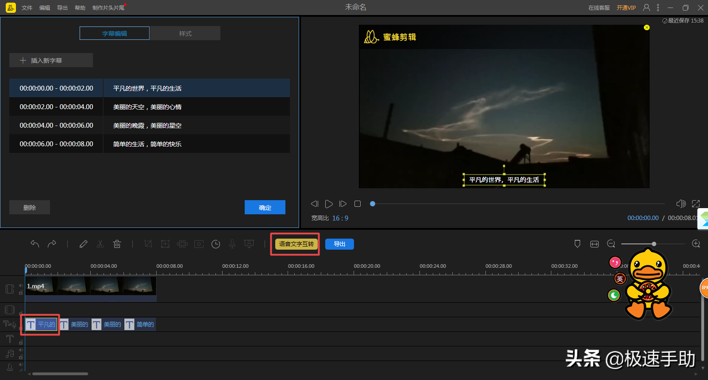
Task: Select subtitle row 美丽的天空,美丽的心情
Action: click(150, 106)
